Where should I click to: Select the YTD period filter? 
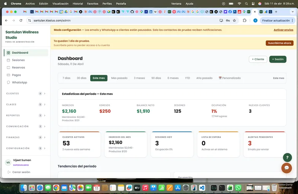(187, 78)
